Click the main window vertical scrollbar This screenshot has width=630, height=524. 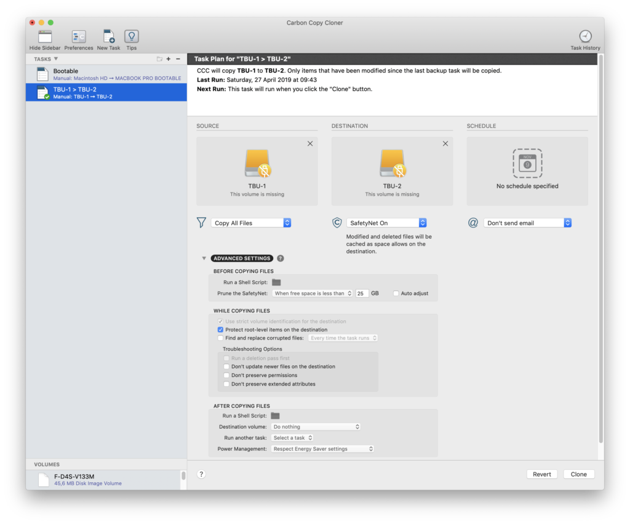pos(600,249)
